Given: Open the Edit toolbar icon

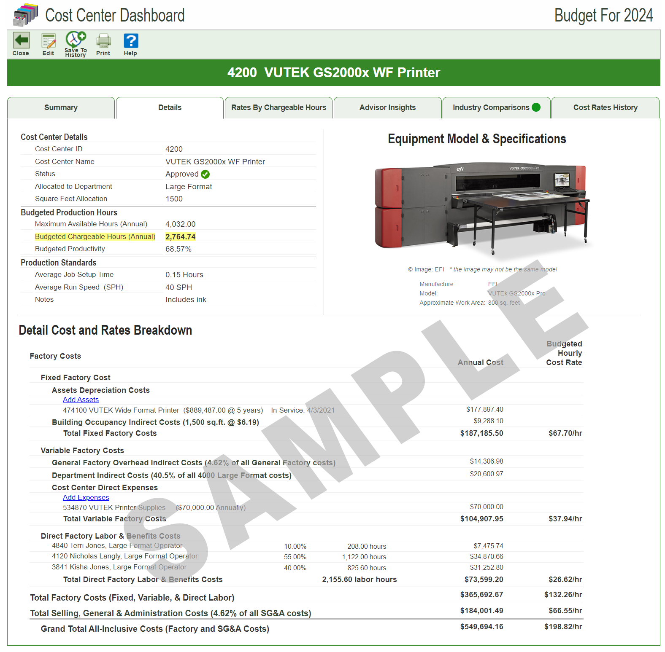Looking at the screenshot, I should [x=49, y=41].
